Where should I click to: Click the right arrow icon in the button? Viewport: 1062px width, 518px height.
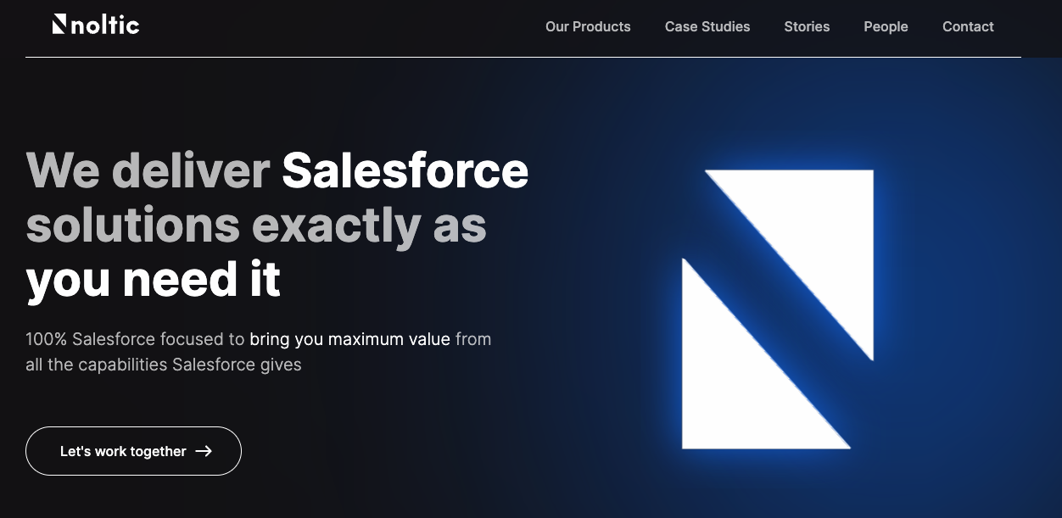pos(204,451)
